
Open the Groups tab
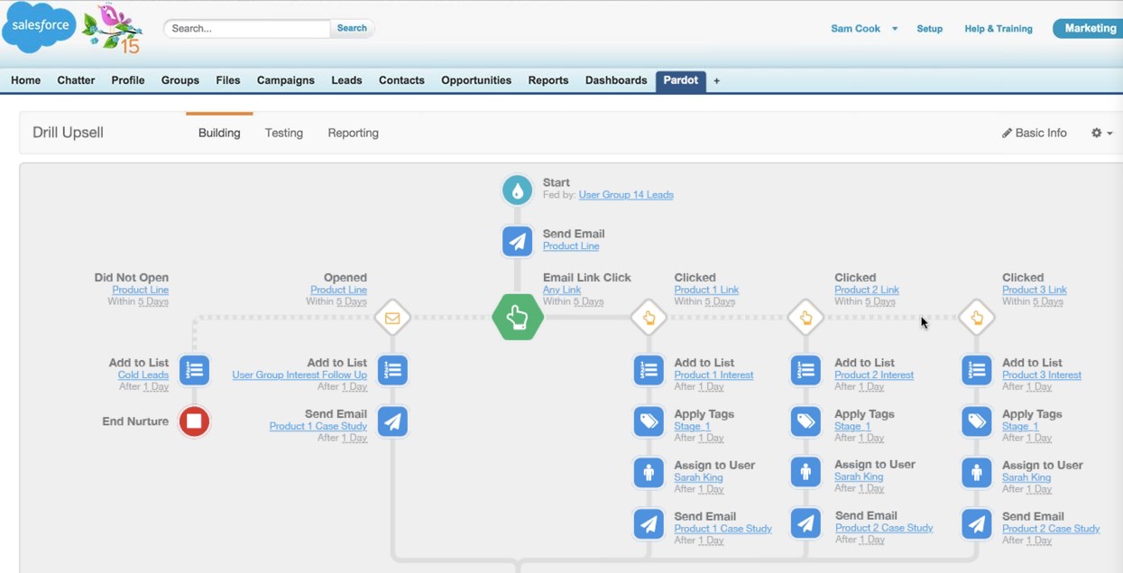click(180, 80)
